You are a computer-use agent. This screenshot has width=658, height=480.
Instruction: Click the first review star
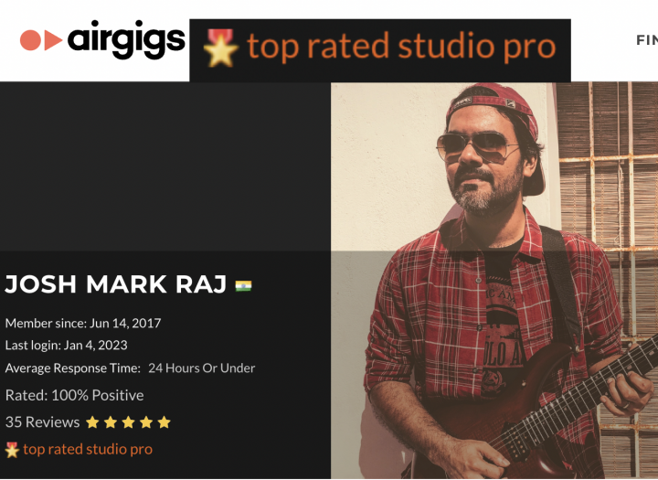pos(92,422)
